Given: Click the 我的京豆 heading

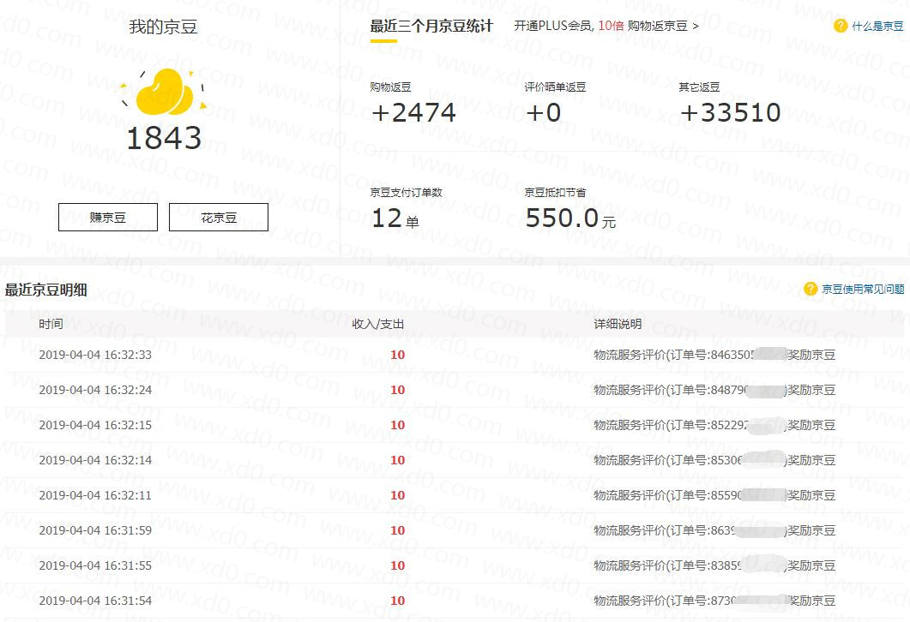Looking at the screenshot, I should click(163, 27).
